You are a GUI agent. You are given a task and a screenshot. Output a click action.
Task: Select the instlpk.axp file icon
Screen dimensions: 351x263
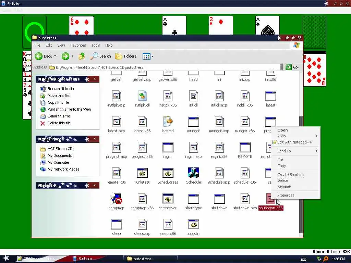(117, 96)
